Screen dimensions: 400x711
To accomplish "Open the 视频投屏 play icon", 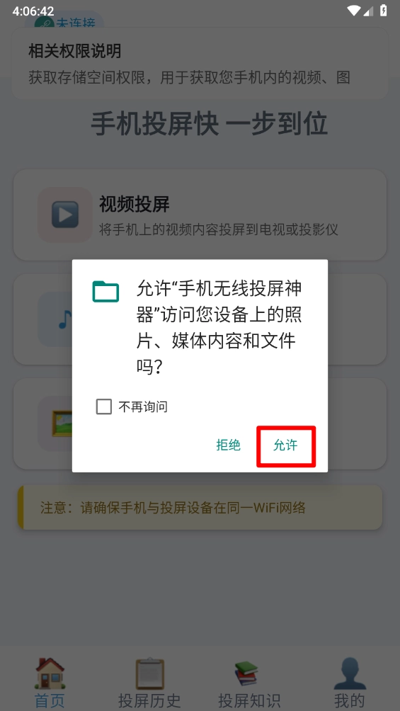I will [x=65, y=215].
